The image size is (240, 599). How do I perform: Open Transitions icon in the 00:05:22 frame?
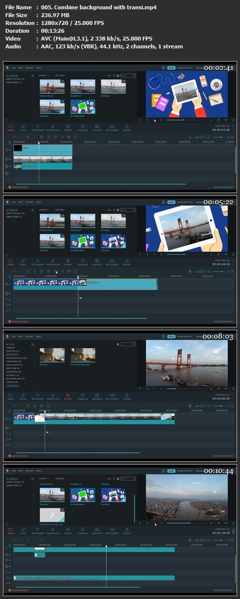(x=53, y=261)
